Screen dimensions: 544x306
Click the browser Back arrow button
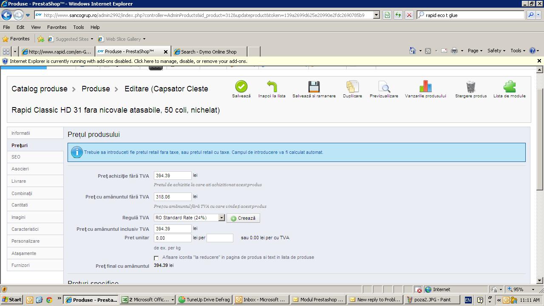[6, 15]
